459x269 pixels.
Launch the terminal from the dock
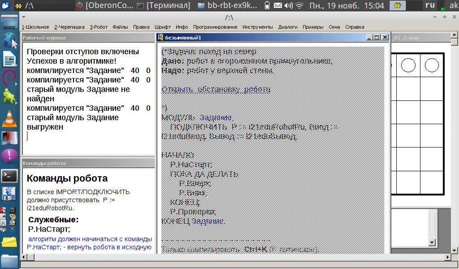click(x=9, y=176)
